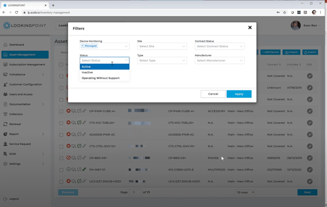The image size is (327, 207).
Task: Check the CTS-CTRL-DVX-10+ row checkbox
Action: [x=61, y=147]
